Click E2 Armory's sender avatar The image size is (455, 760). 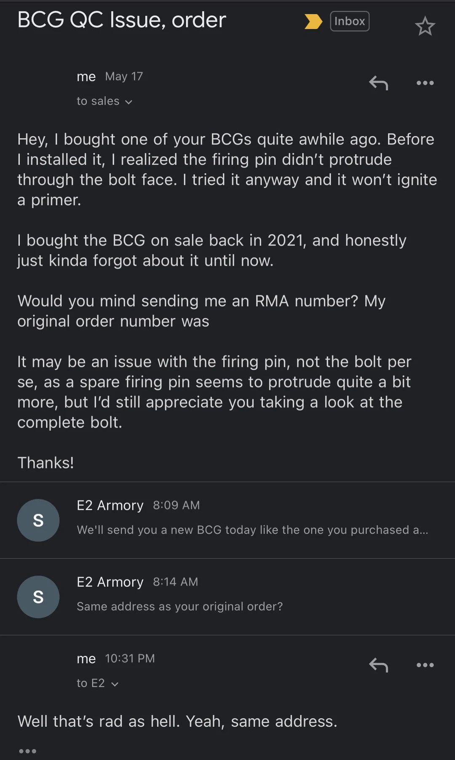pyautogui.click(x=38, y=520)
